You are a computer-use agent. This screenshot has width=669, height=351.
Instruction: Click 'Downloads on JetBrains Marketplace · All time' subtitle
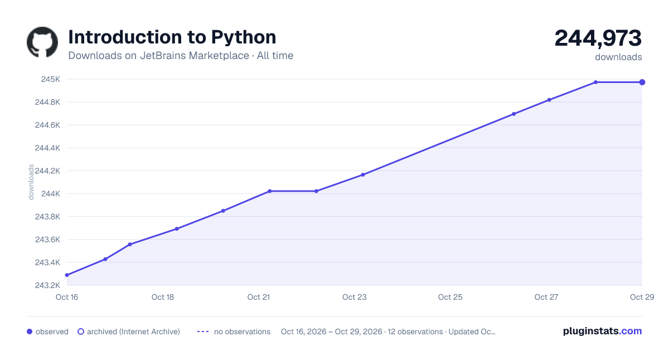pos(181,56)
